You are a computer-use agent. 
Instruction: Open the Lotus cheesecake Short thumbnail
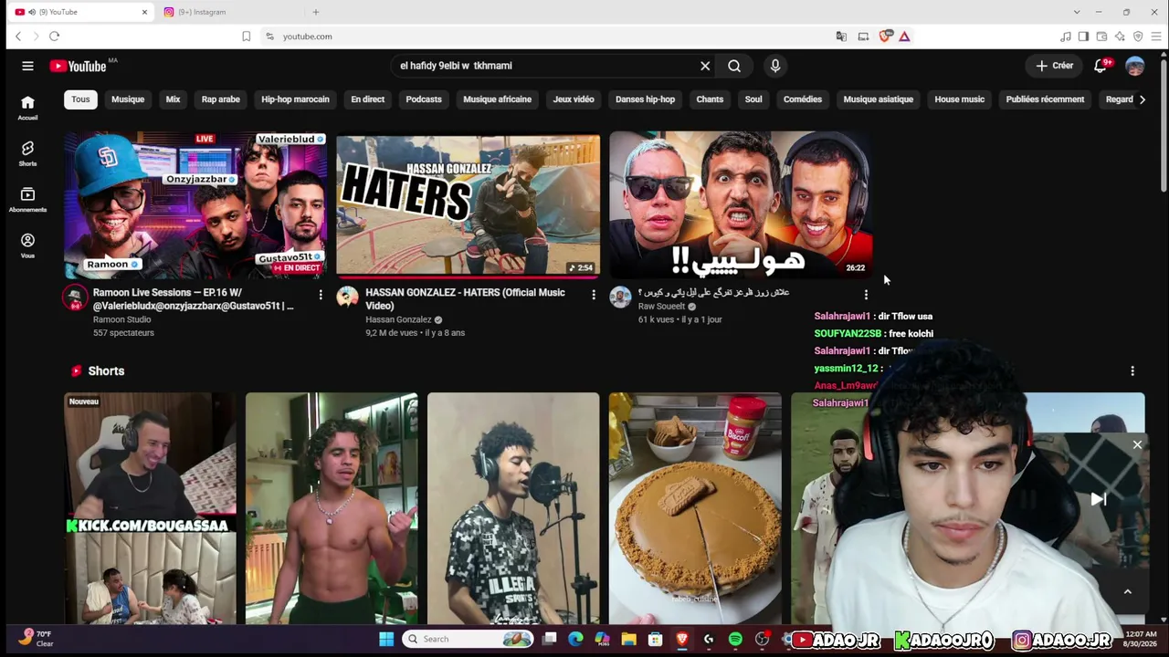[695, 508]
